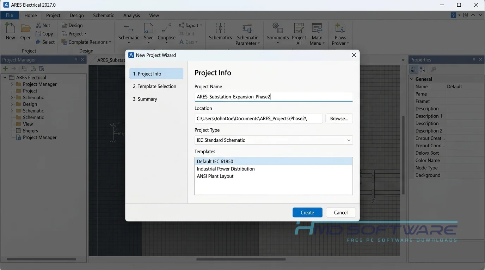Click the Cancel button in wizard

tap(340, 212)
